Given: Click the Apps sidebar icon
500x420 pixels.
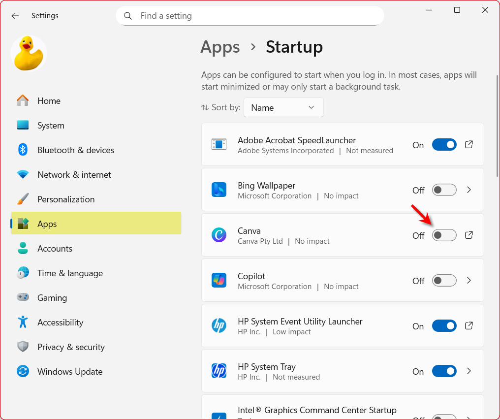Looking at the screenshot, I should coord(23,224).
